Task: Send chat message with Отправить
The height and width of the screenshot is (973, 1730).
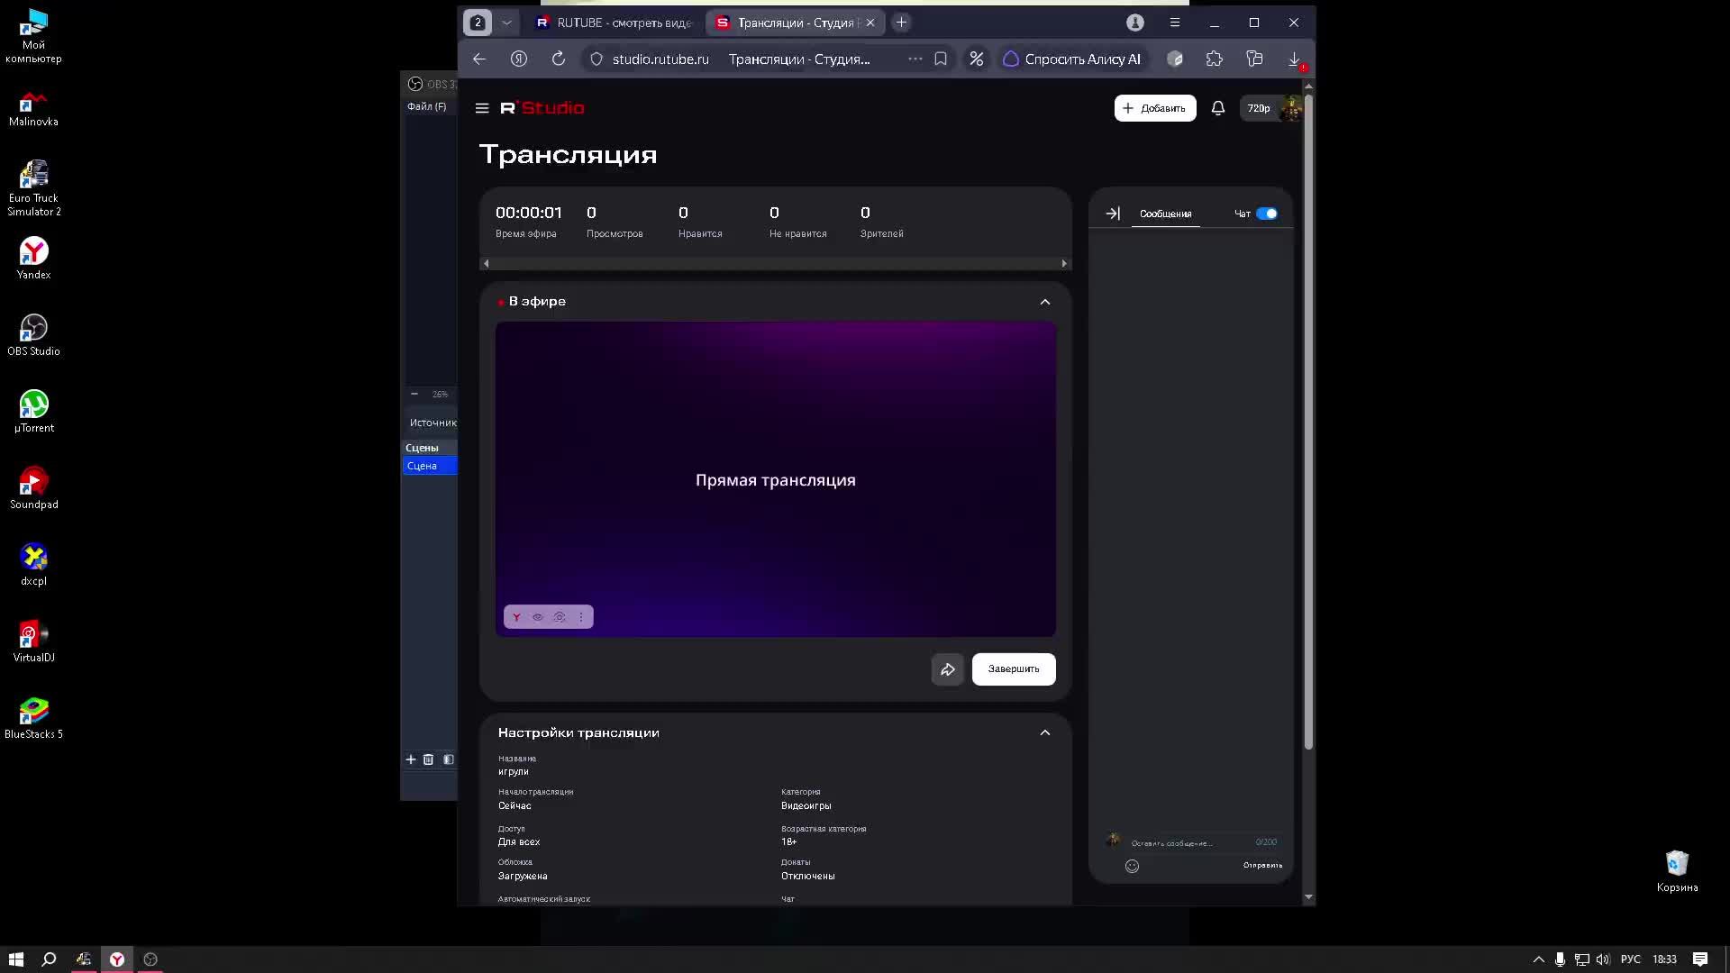Action: coord(1262,866)
